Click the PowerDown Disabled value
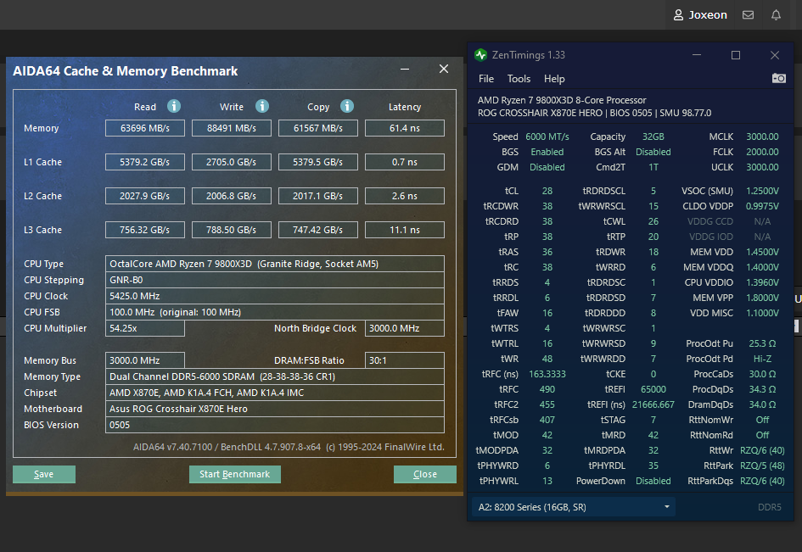Image resolution: width=802 pixels, height=552 pixels. pyautogui.click(x=653, y=481)
